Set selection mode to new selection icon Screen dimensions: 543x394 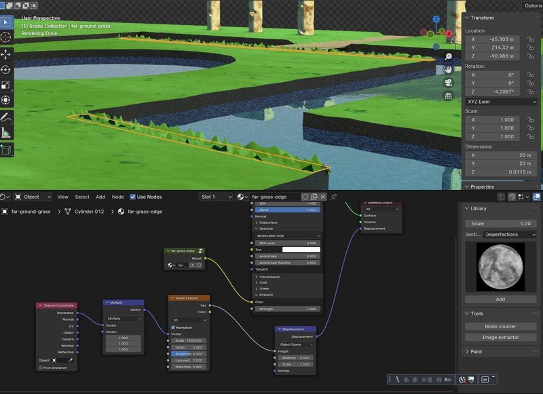click(x=2, y=5)
